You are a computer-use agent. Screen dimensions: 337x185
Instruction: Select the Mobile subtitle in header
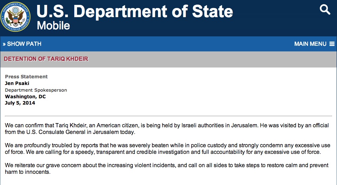point(53,26)
